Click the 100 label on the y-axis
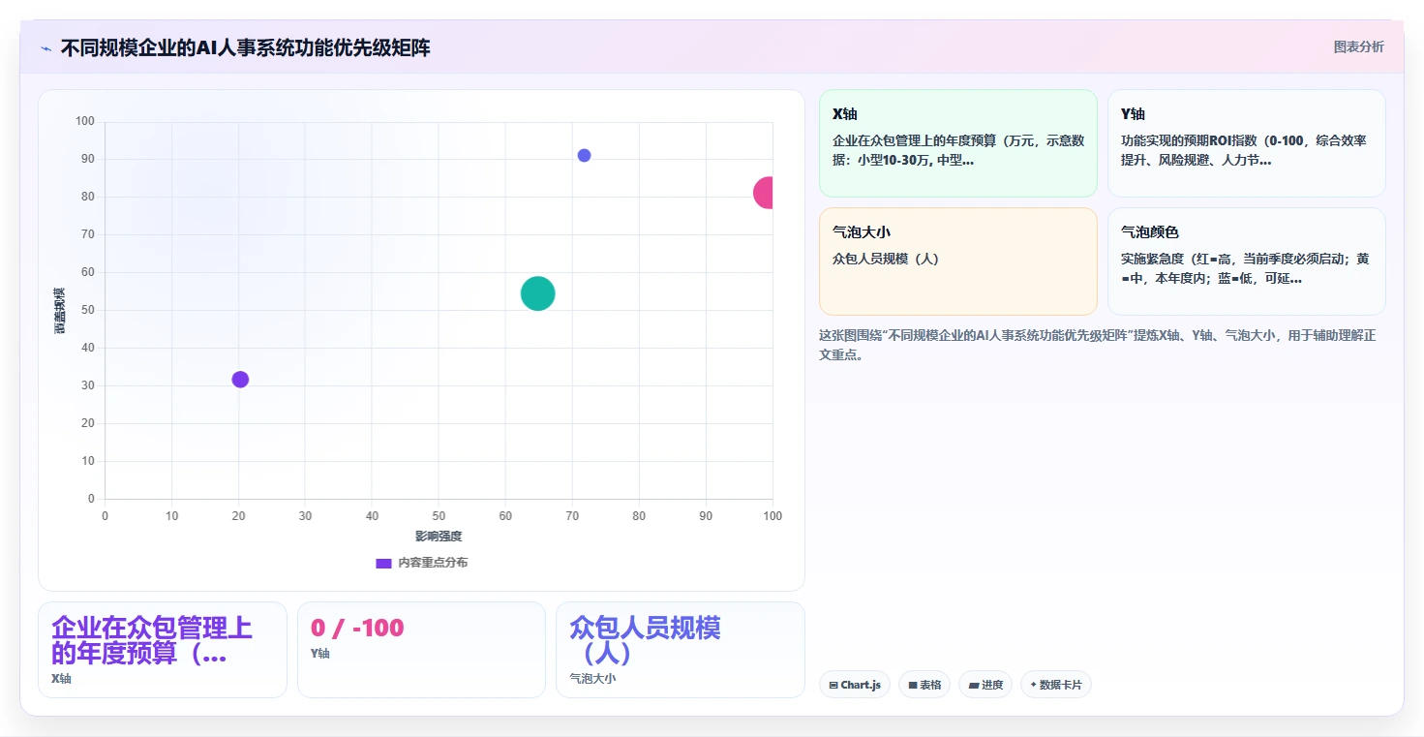 click(x=85, y=121)
